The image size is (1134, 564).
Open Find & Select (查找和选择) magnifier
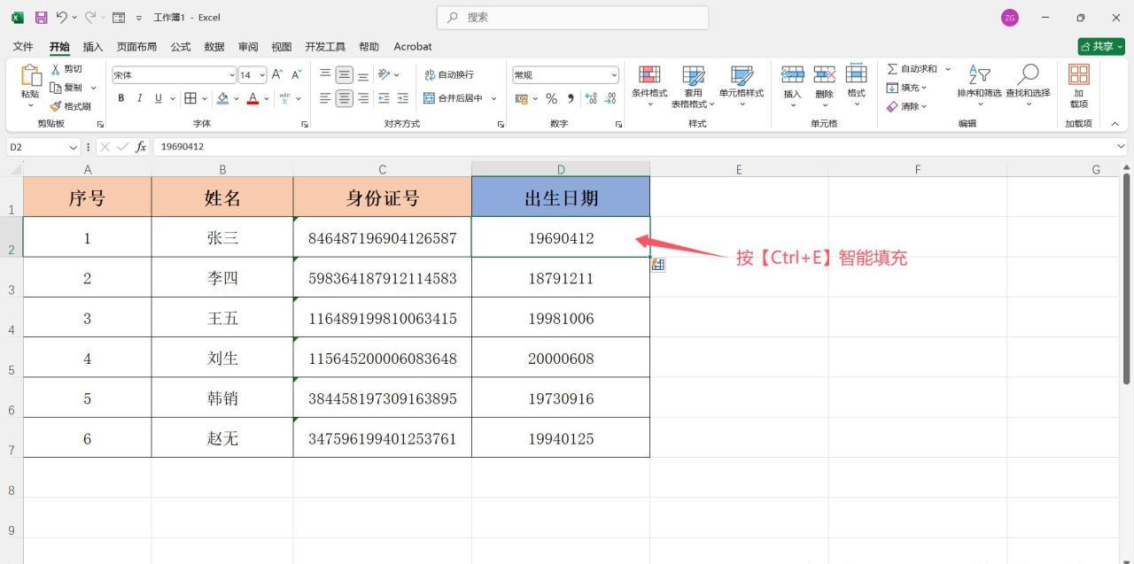(x=1028, y=85)
